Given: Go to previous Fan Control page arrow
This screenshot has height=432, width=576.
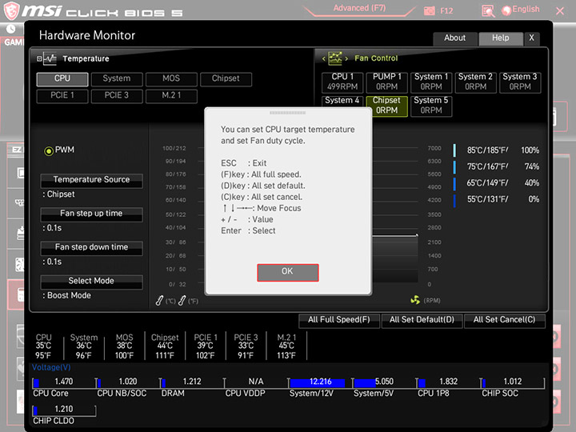Looking at the screenshot, I should [x=324, y=58].
